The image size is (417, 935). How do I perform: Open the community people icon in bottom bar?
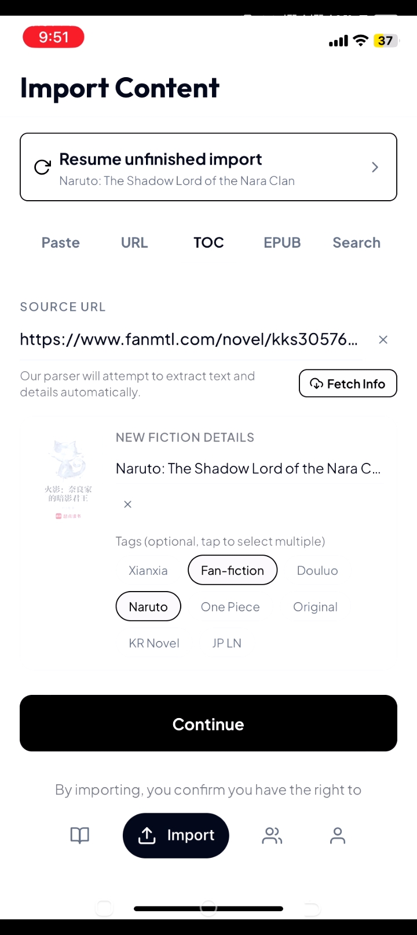(x=272, y=835)
